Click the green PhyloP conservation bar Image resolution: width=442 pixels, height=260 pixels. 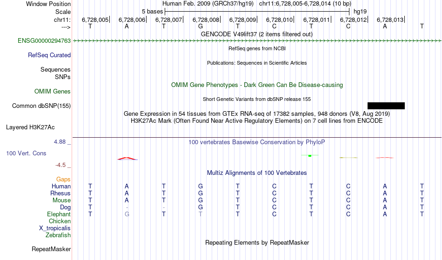[x=310, y=155]
